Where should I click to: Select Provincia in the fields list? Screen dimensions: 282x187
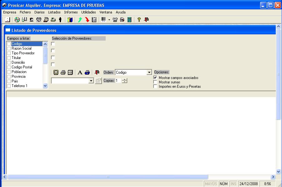[18, 76]
